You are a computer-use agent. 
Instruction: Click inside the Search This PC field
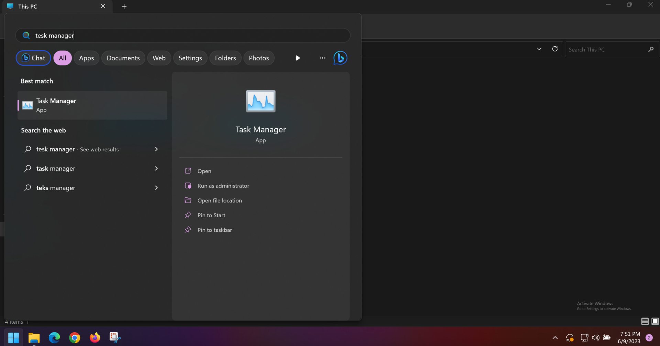pos(608,49)
